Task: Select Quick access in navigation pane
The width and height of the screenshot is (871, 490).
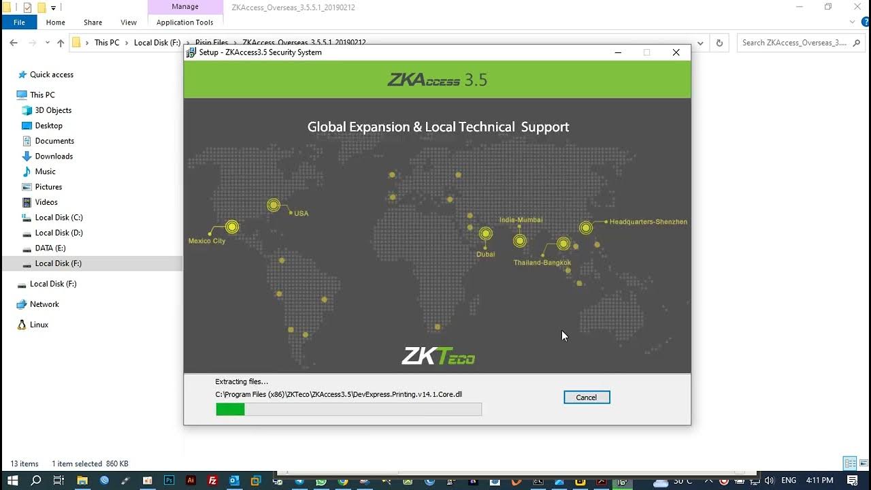Action: pos(51,75)
